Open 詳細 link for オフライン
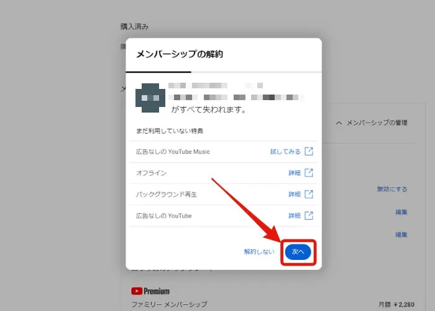The width and height of the screenshot is (435, 311). [294, 173]
